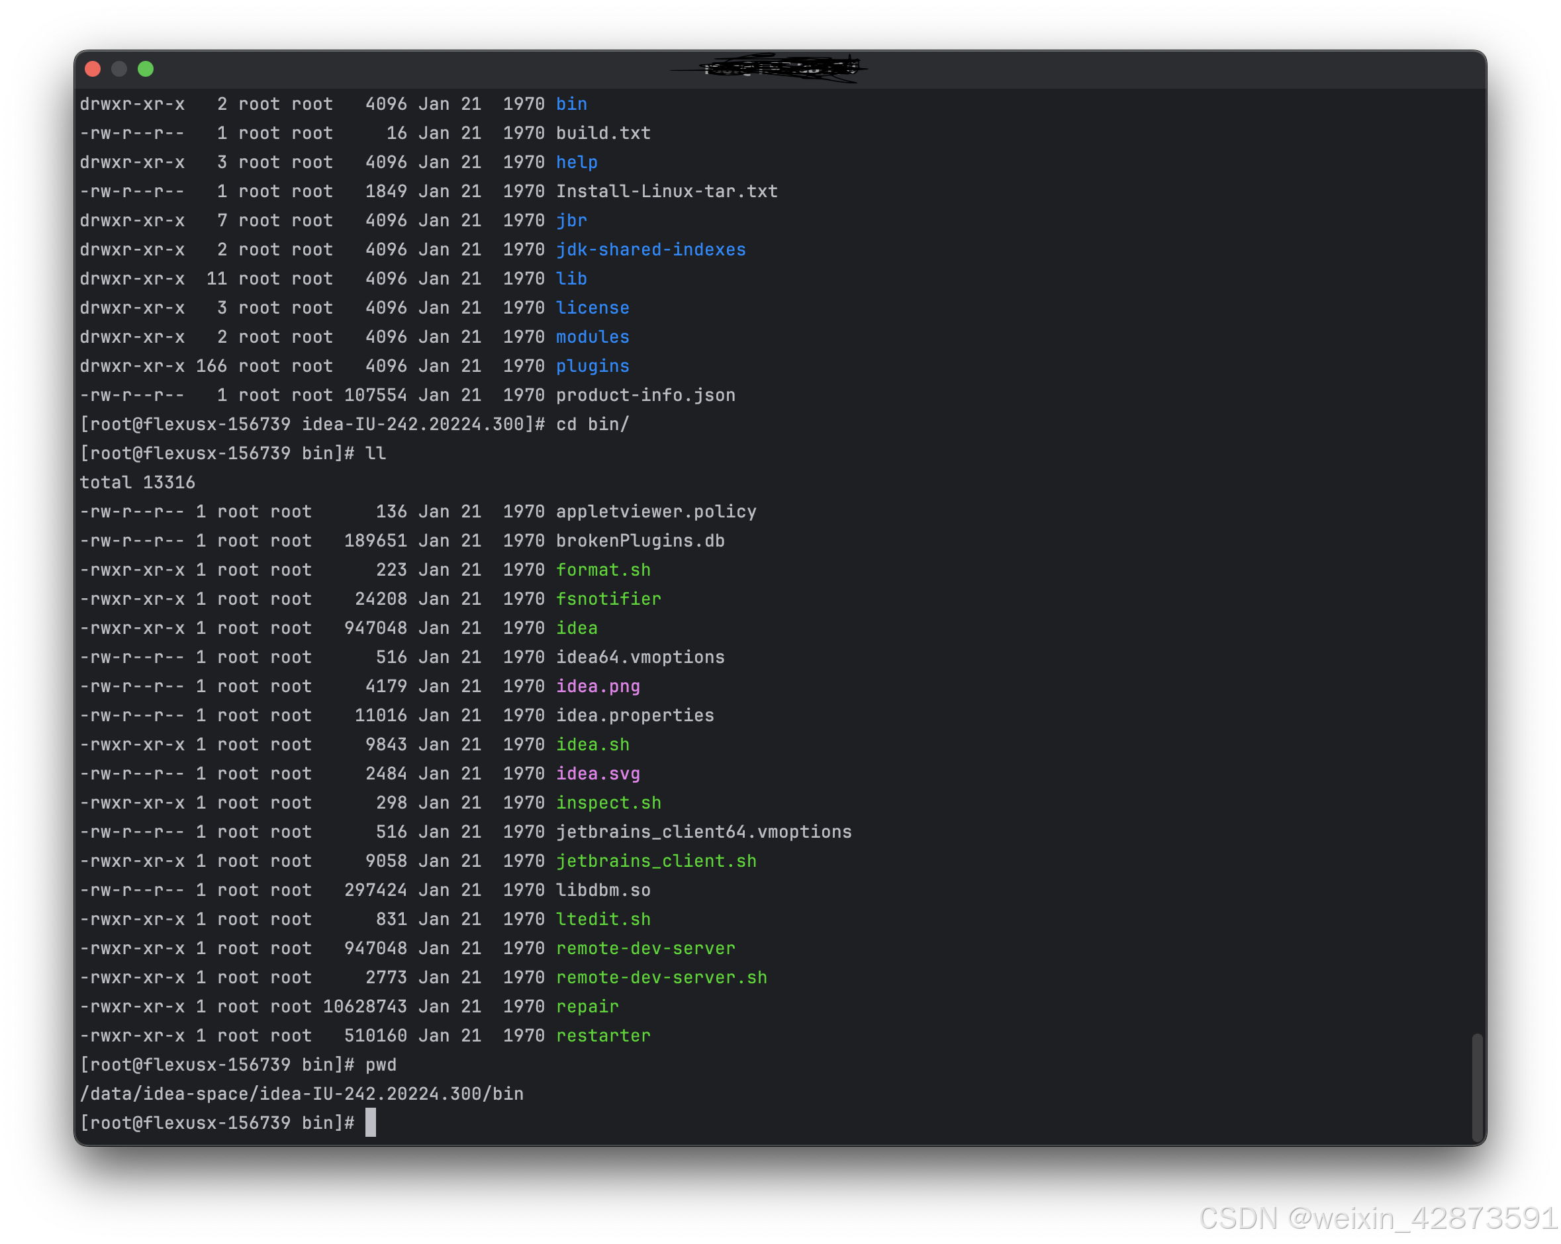The height and width of the screenshot is (1244, 1561).
Task: Click the blue plugins directory name
Action: (592, 366)
